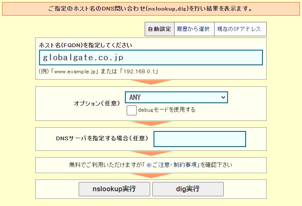Open the ご注意・制約事項 link

pos(174,165)
